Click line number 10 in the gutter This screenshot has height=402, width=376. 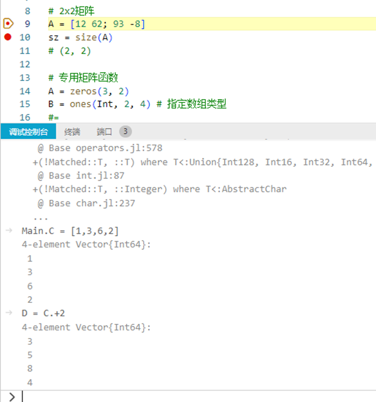pos(25,37)
